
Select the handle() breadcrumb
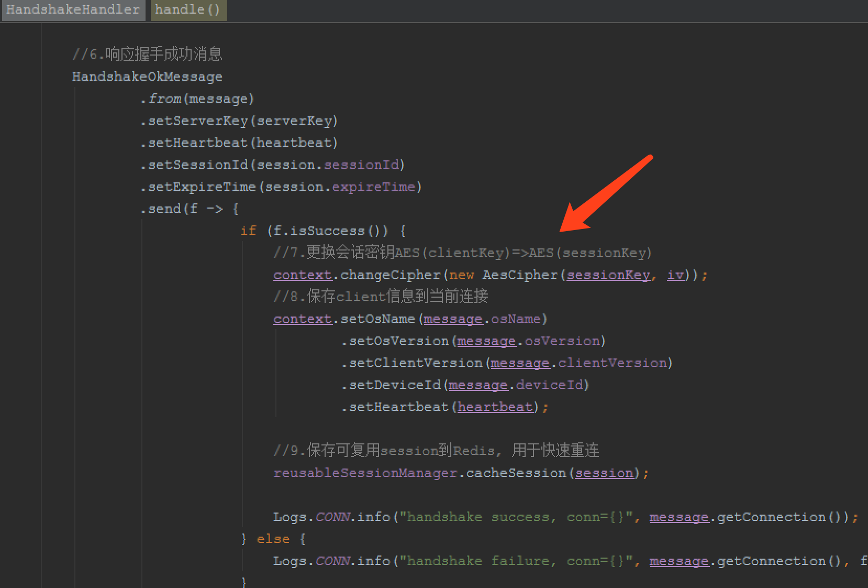point(188,10)
